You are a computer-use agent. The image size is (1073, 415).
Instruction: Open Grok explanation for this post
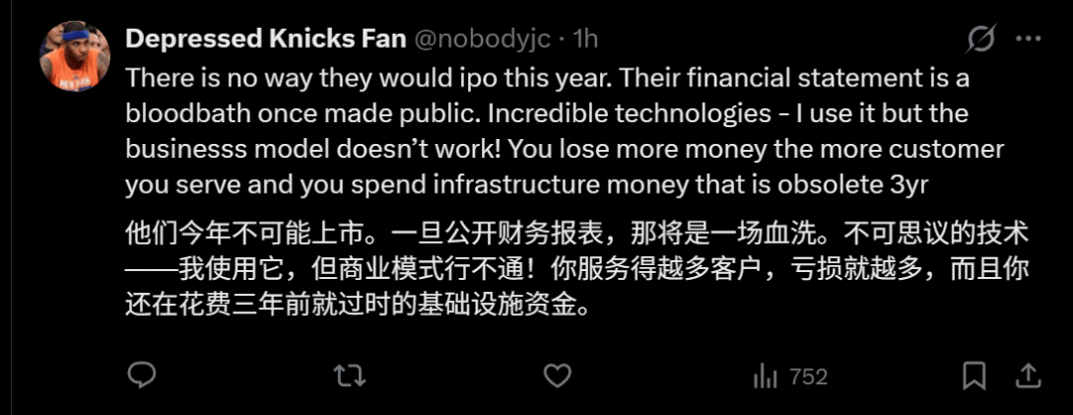coord(982,40)
